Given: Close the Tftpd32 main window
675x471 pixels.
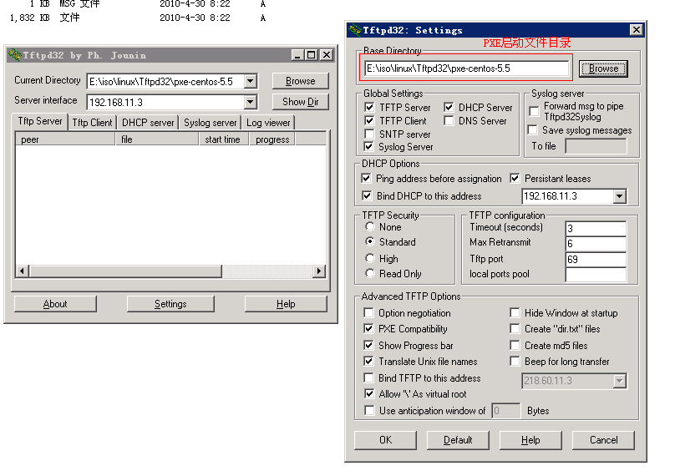Looking at the screenshot, I should pos(327,55).
